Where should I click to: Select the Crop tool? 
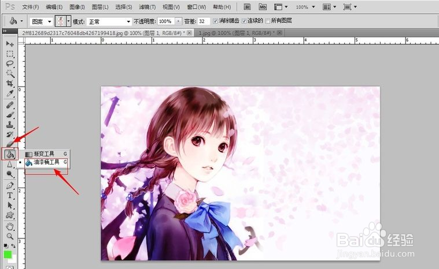(10, 83)
